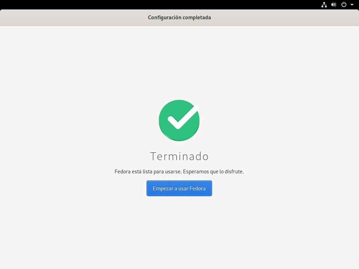Select the 'Terminado' heading text
Image resolution: width=359 pixels, height=269 pixels.
[179, 157]
